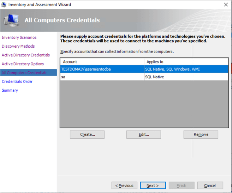Viewport: 232px width, 193px height.
Task: Click the wizard icon in the title bar
Action: click(4, 5)
